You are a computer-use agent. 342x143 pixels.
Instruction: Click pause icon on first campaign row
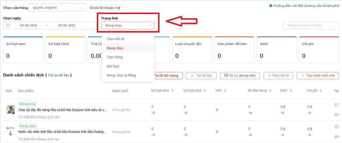pos(336,105)
